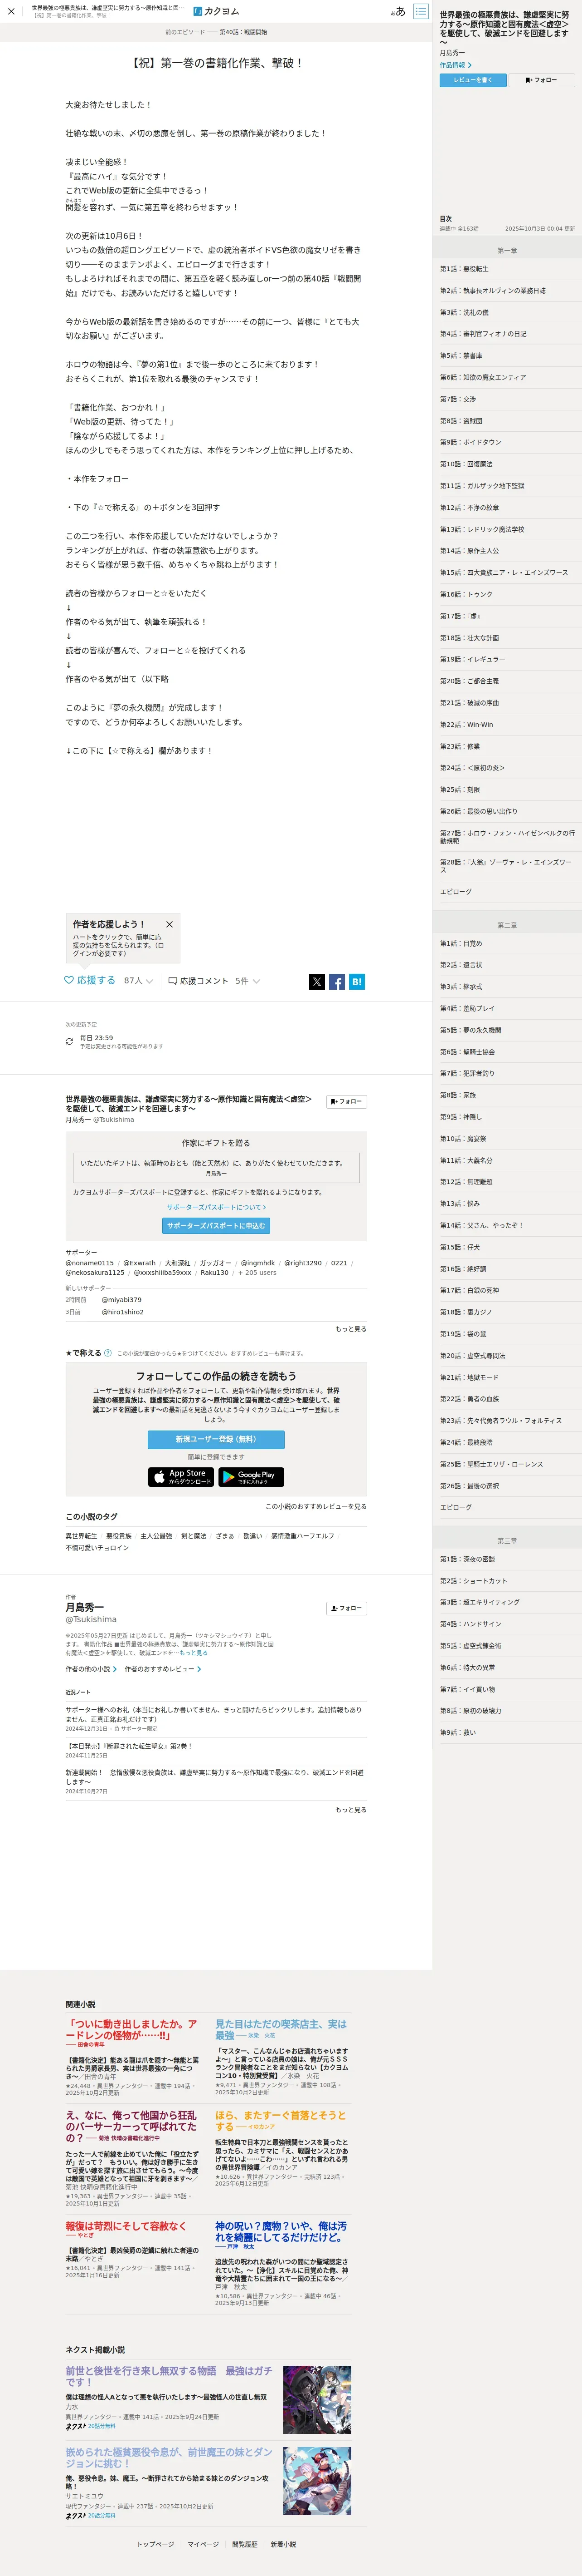This screenshot has width=582, height=2576.
Task: Open この小説のおすすめレビューを見る link
Action: point(315,1506)
